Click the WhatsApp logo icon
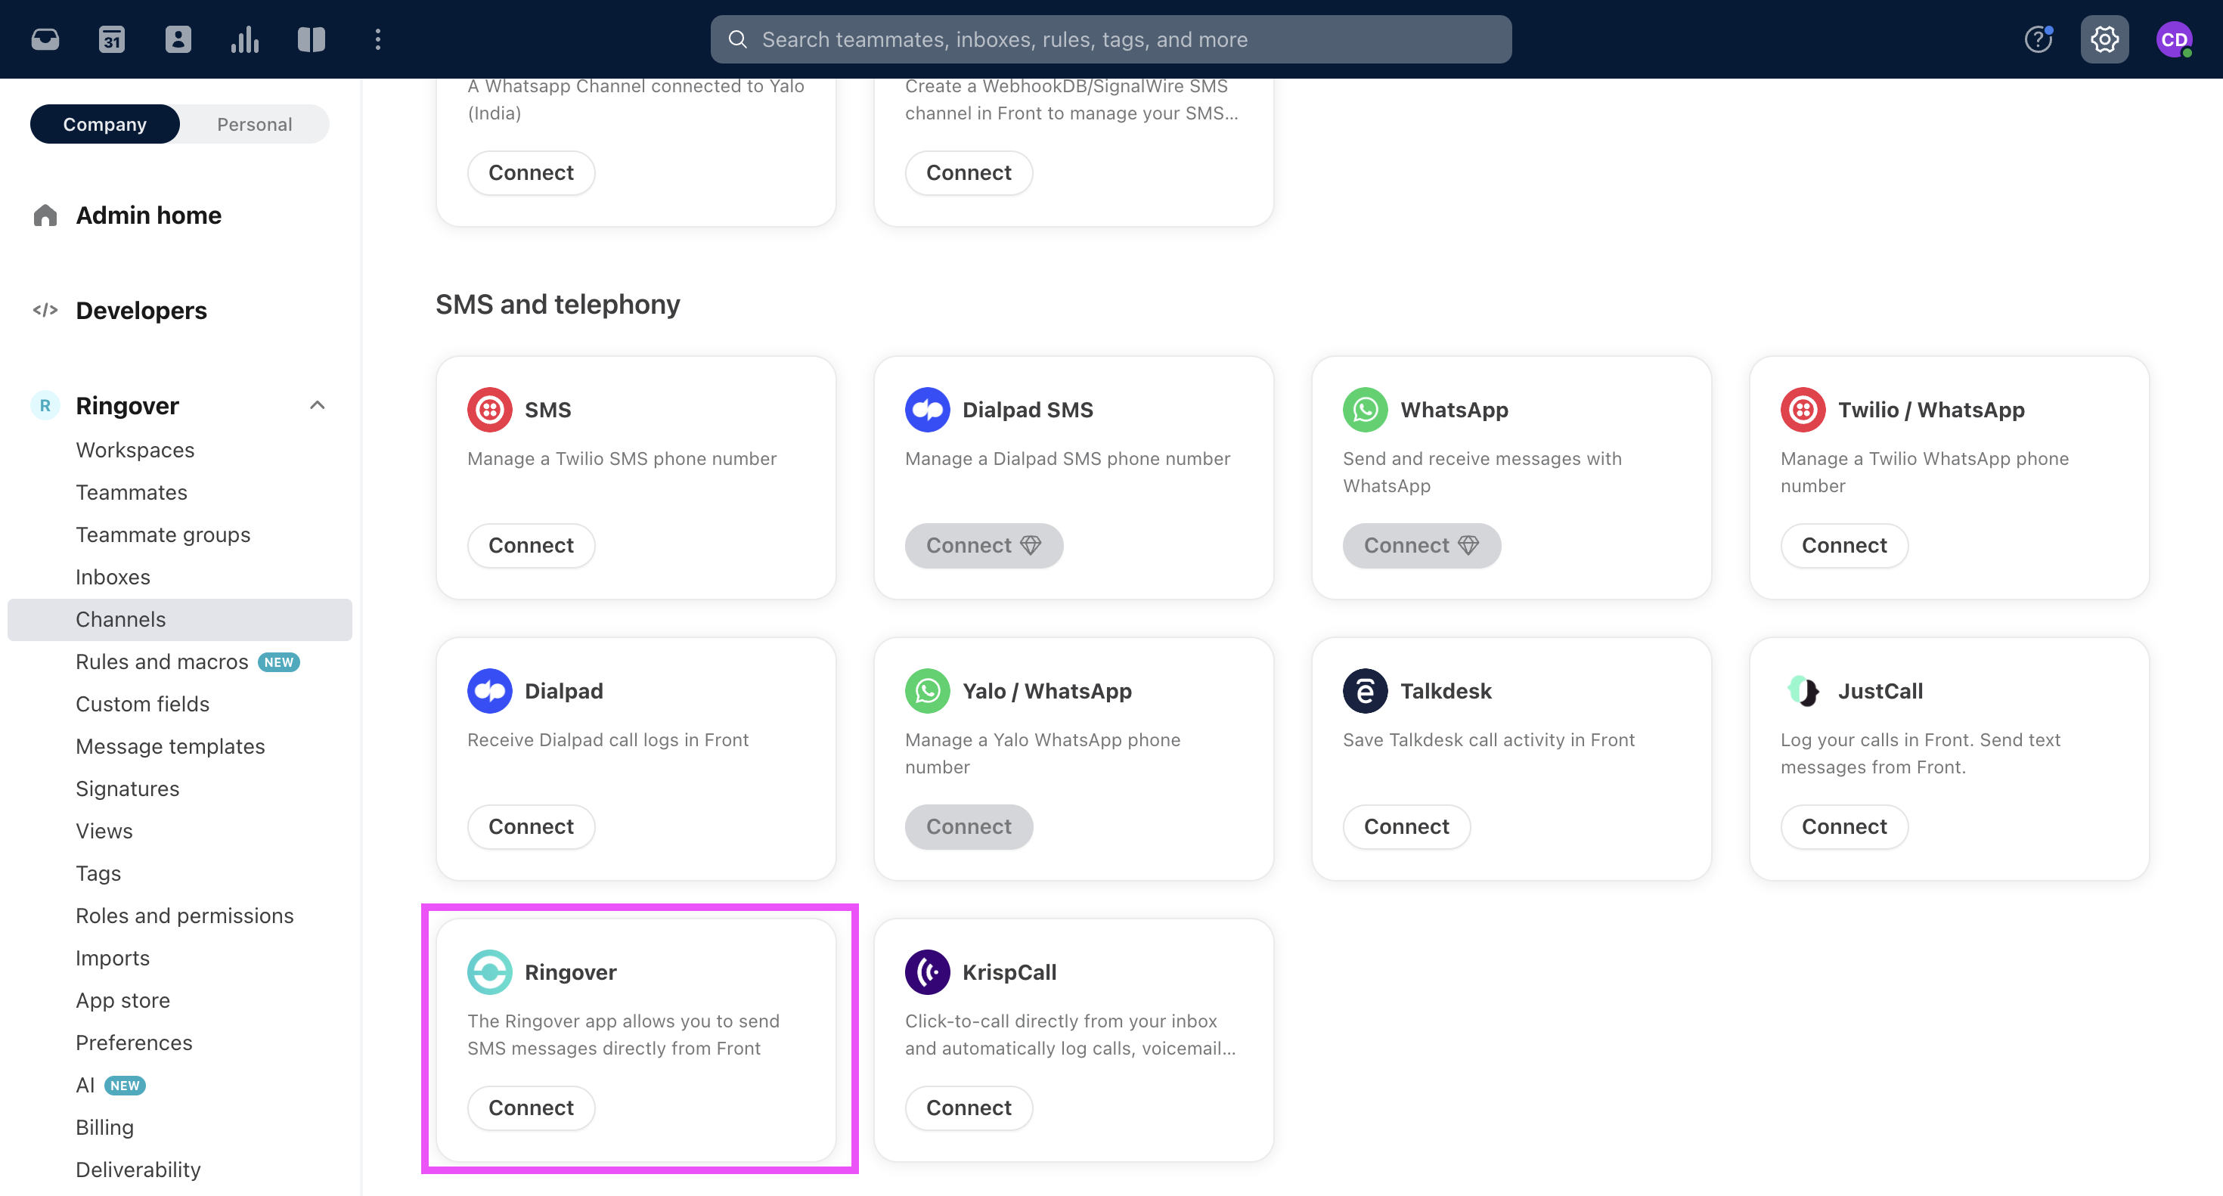This screenshot has width=2223, height=1196. point(1366,409)
